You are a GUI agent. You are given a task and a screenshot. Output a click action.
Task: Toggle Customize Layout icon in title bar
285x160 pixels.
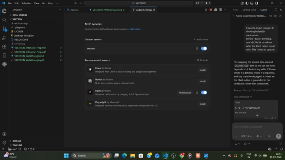click(242, 3)
